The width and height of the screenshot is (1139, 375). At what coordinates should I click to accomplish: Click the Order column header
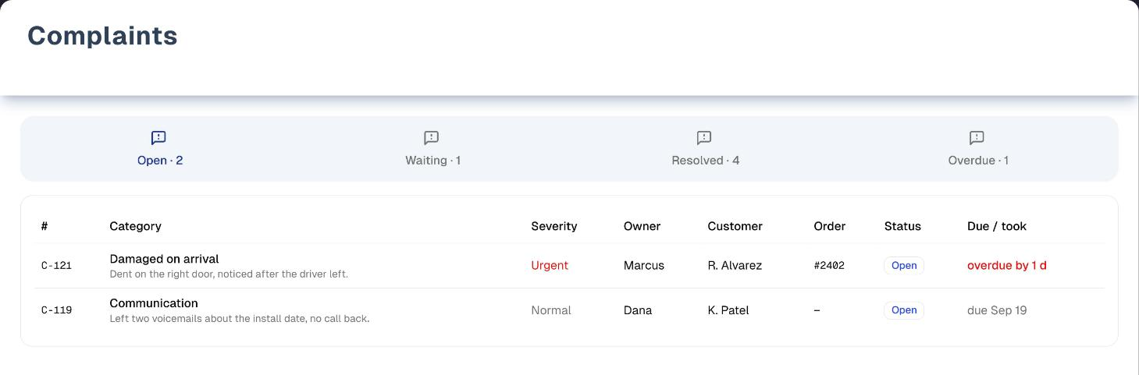pos(830,226)
